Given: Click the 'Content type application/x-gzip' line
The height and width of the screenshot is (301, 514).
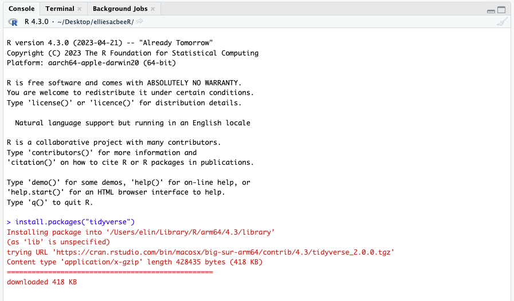Looking at the screenshot, I should point(135,262).
